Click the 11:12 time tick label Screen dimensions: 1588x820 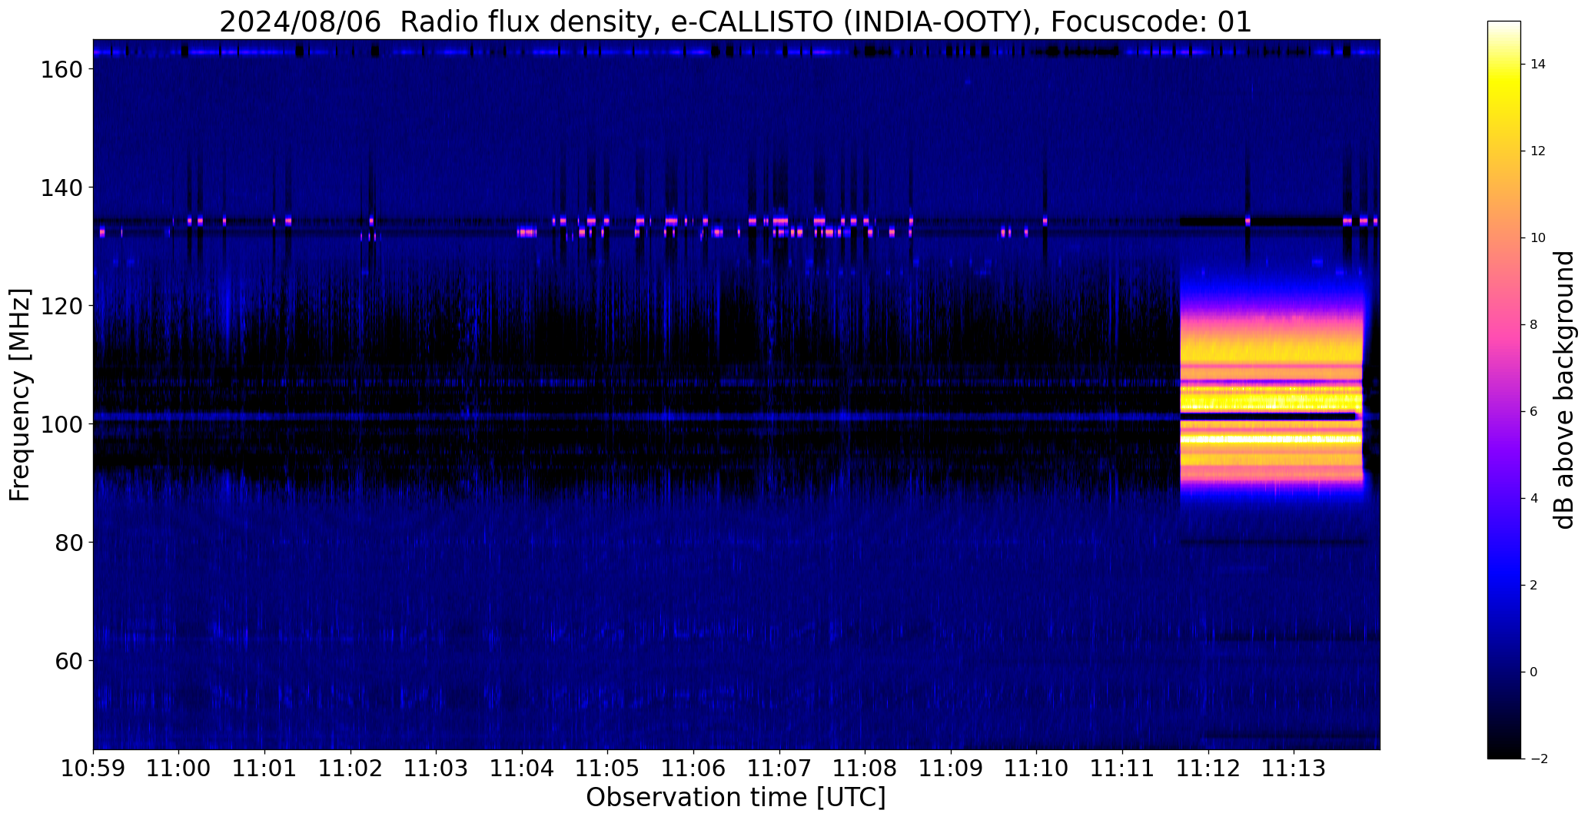point(1209,769)
